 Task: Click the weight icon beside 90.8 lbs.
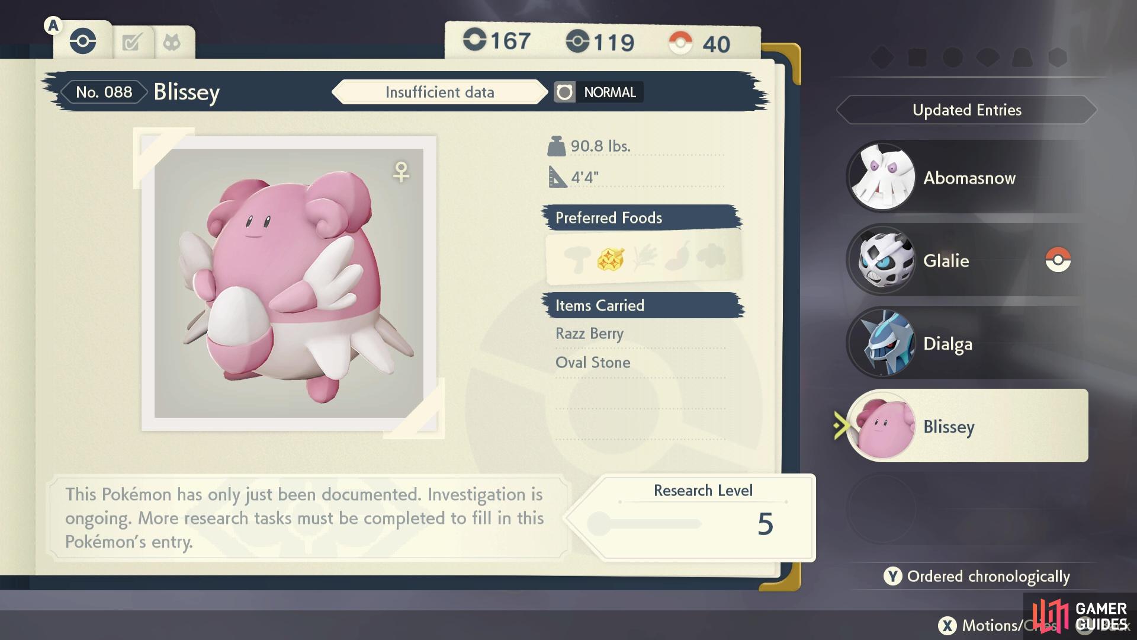coord(557,146)
